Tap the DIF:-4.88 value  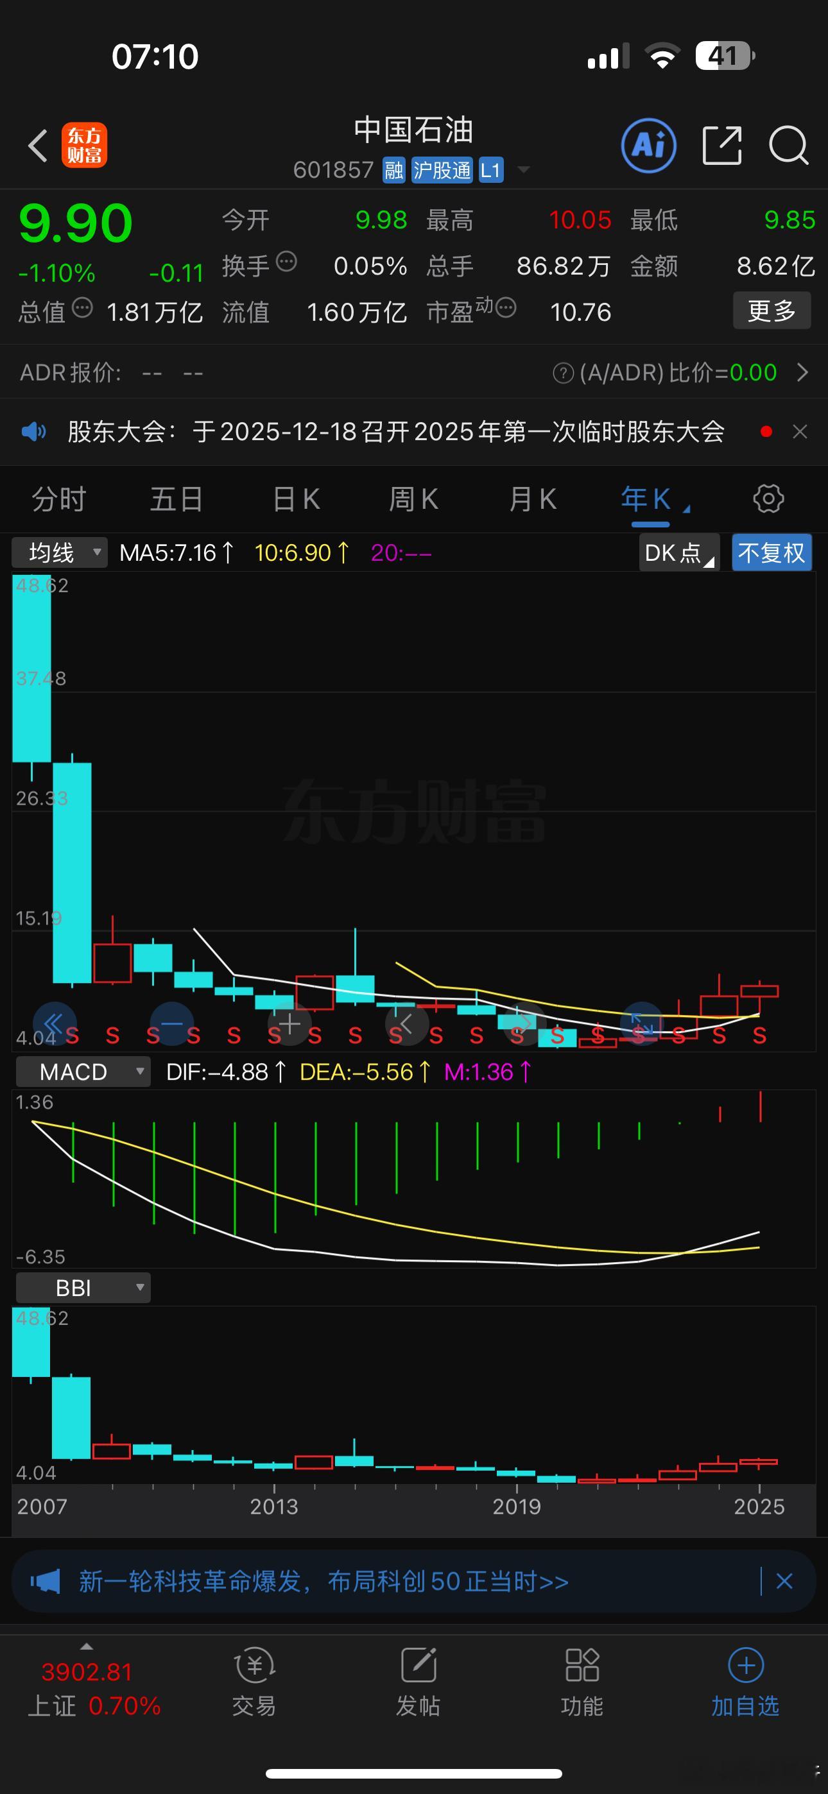[227, 1072]
